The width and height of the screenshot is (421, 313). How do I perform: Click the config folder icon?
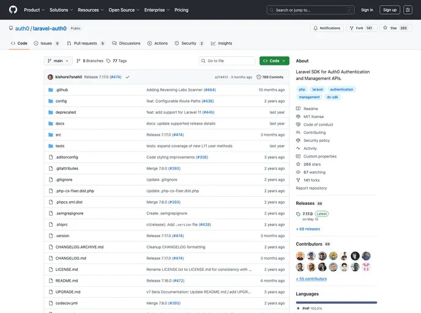pos(50,101)
